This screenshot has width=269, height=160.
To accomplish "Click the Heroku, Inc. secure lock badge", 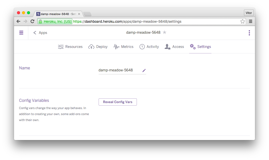I will tap(55, 21).
